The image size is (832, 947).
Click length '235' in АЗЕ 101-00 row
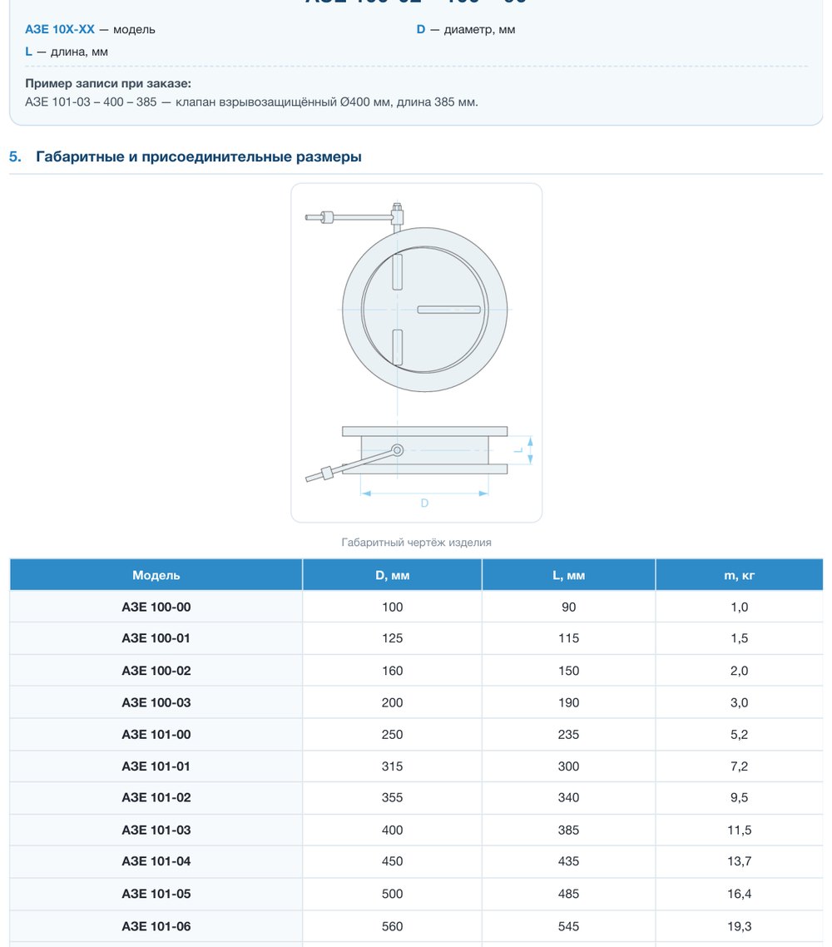[x=569, y=735]
